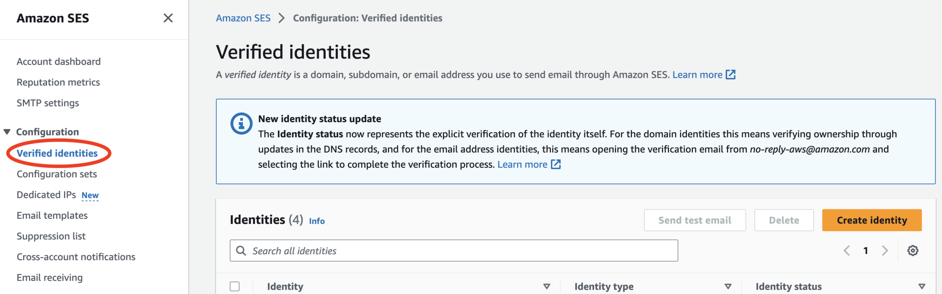Collapse the Configuration section triangle

7,132
